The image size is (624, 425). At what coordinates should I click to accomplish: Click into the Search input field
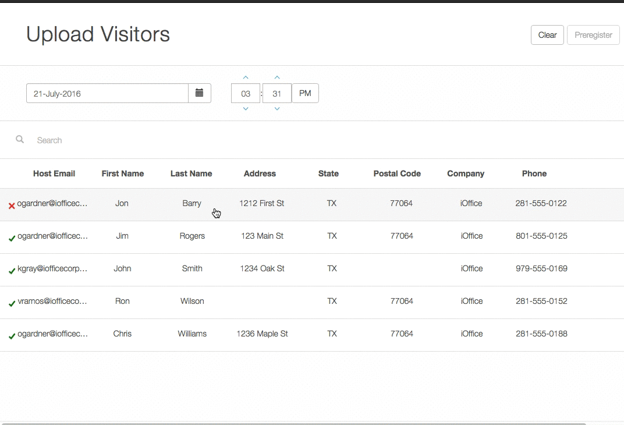pos(87,140)
